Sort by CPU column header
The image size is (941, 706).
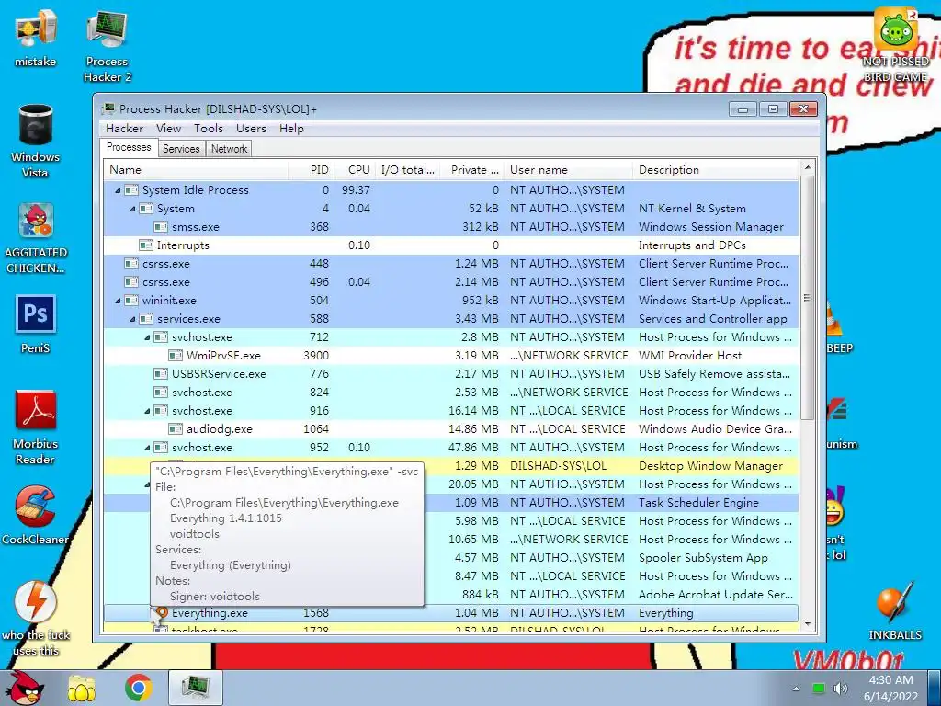[355, 170]
